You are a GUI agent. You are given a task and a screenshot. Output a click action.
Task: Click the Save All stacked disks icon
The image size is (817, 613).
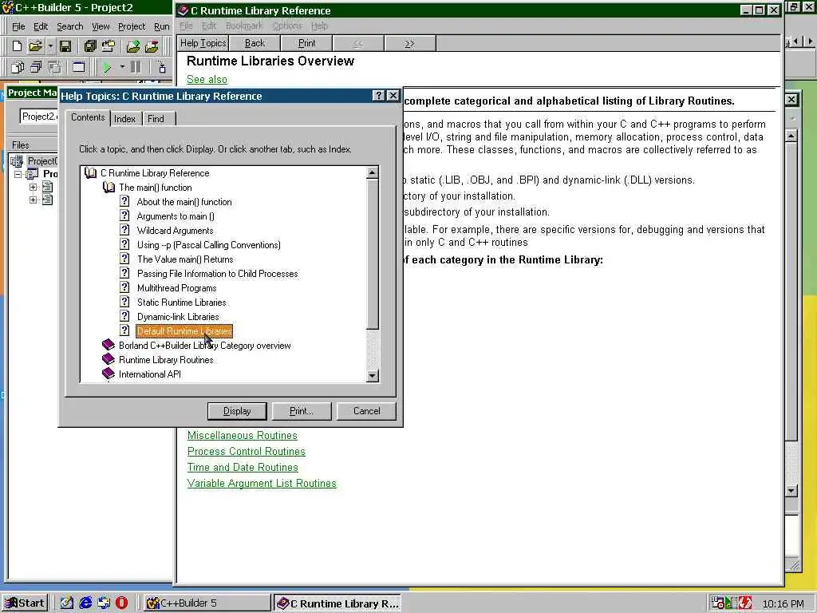90,46
